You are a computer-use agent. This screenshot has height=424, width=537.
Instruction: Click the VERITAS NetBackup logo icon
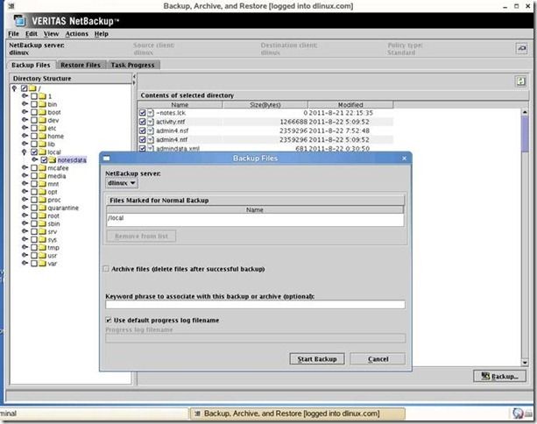click(x=19, y=20)
